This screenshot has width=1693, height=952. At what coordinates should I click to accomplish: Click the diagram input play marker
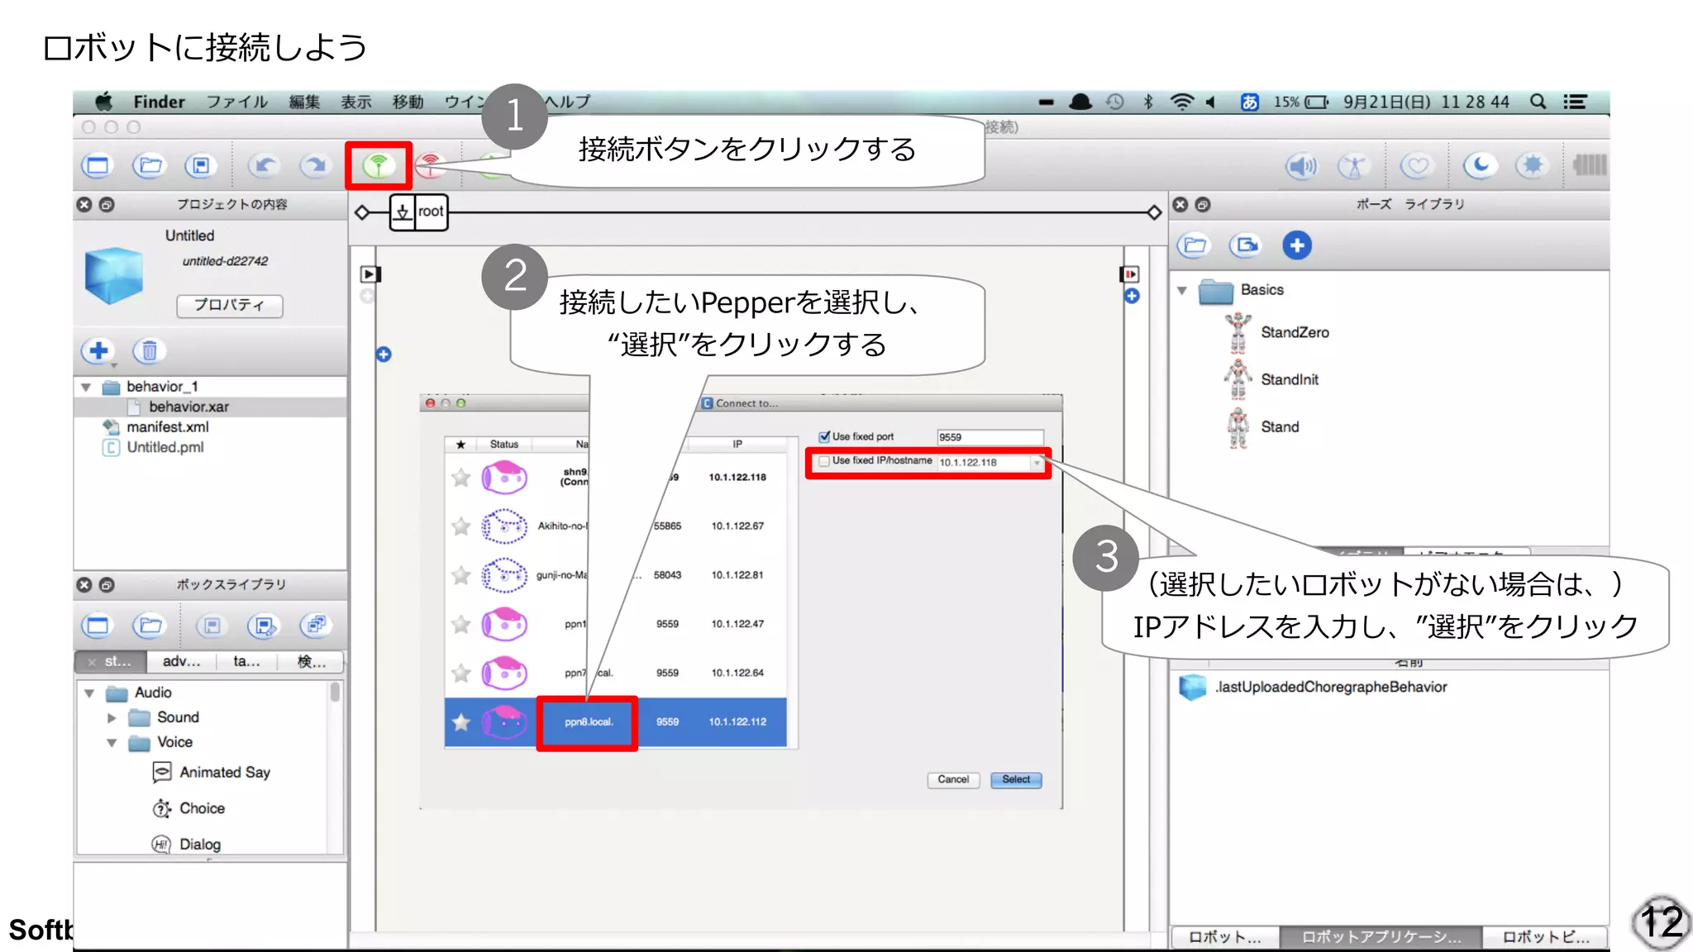pos(370,274)
